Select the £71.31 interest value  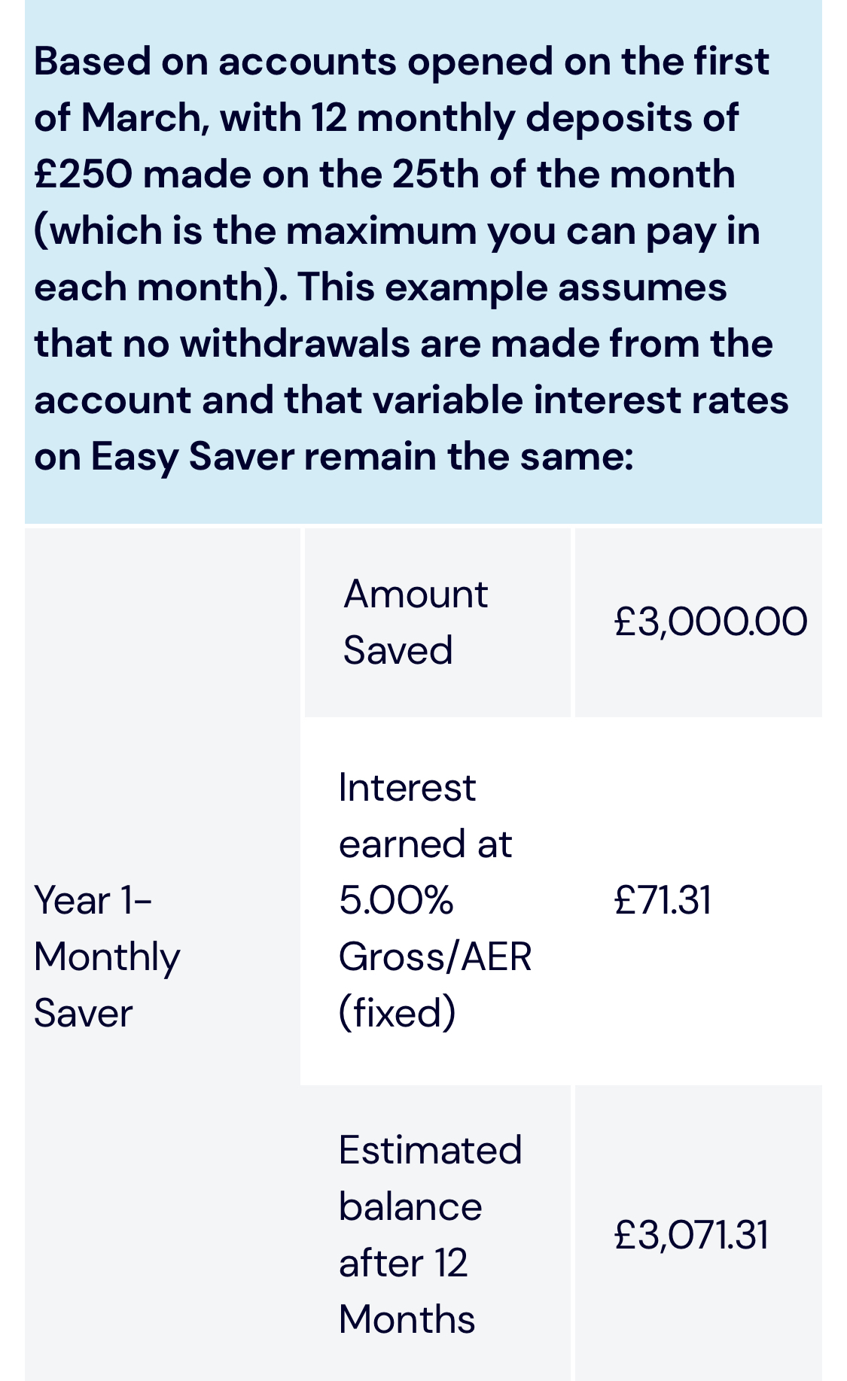[663, 900]
